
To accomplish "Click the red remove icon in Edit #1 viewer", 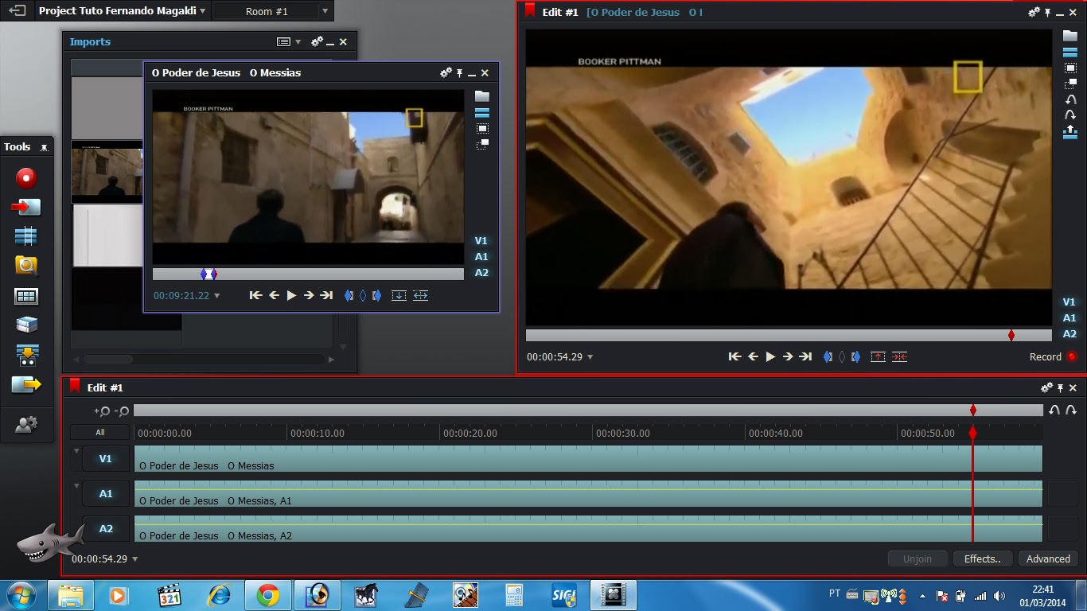I will (878, 356).
